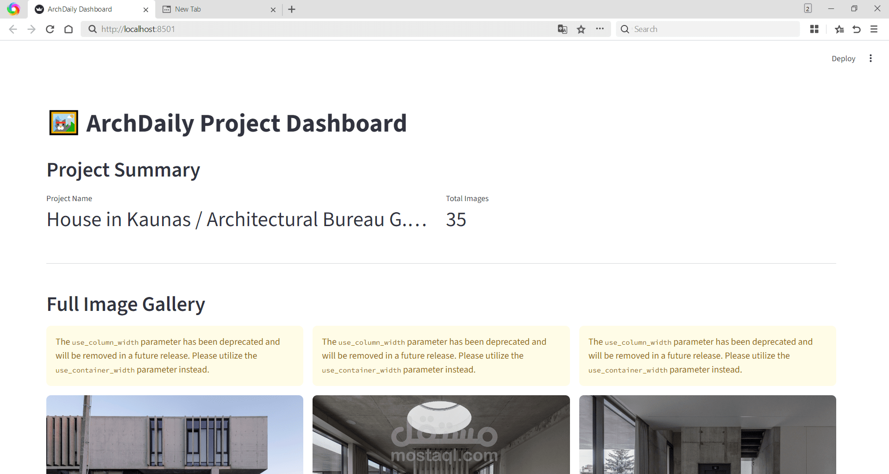Click the search magnifier in address bar
Image resolution: width=889 pixels, height=474 pixels.
point(93,29)
